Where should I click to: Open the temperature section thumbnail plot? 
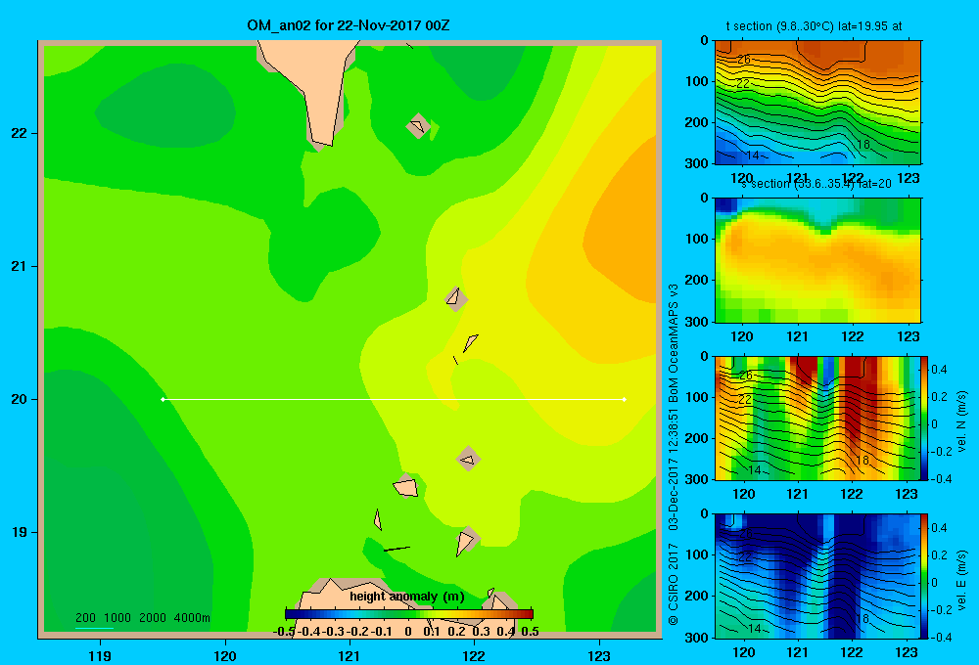(x=817, y=103)
